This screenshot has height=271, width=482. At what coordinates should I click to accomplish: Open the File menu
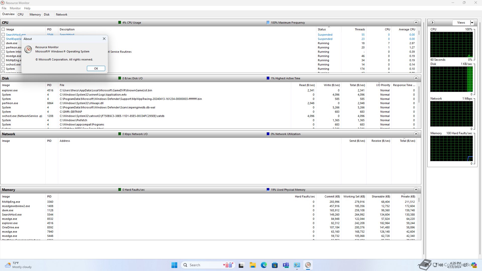click(x=4, y=8)
